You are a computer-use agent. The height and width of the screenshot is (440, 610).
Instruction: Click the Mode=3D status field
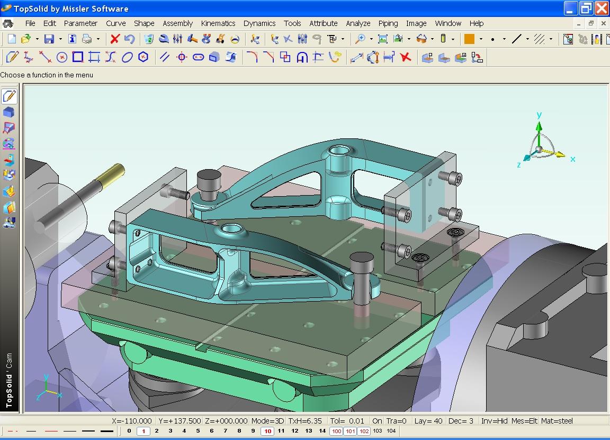tap(268, 421)
